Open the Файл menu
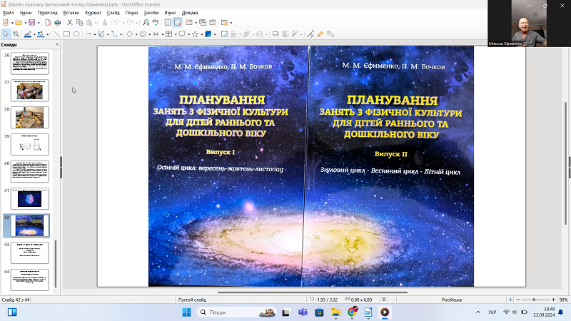Image resolution: width=571 pixels, height=321 pixels. [8, 12]
